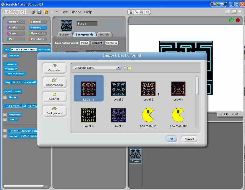Image resolution: width=245 pixels, height=190 pixels.
Task: Toggle the loud? reporter checkbox
Action: pyautogui.click(x=5, y=120)
